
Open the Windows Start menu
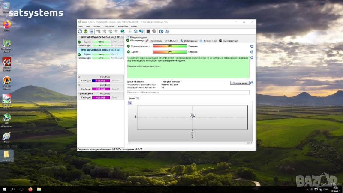tap(4, 189)
